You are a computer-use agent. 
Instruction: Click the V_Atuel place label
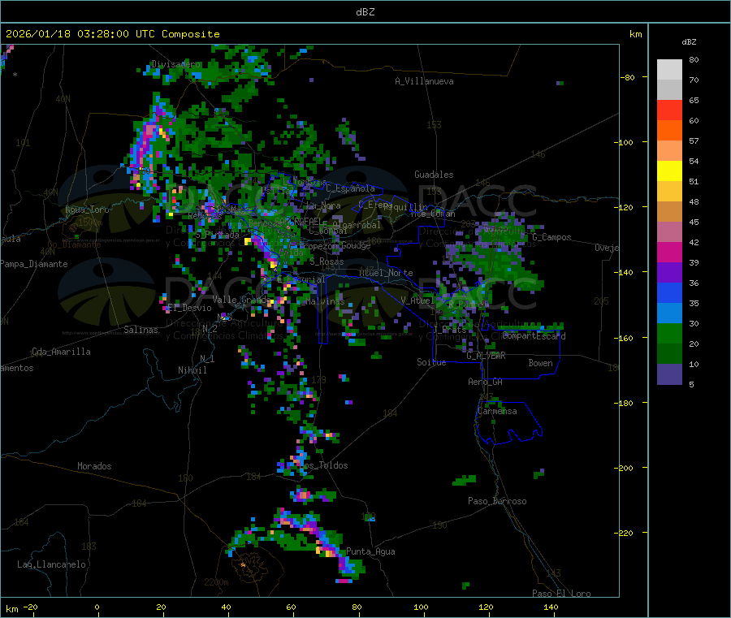(417, 300)
